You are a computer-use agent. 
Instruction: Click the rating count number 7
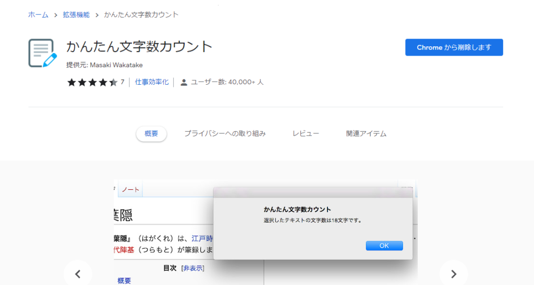(123, 82)
